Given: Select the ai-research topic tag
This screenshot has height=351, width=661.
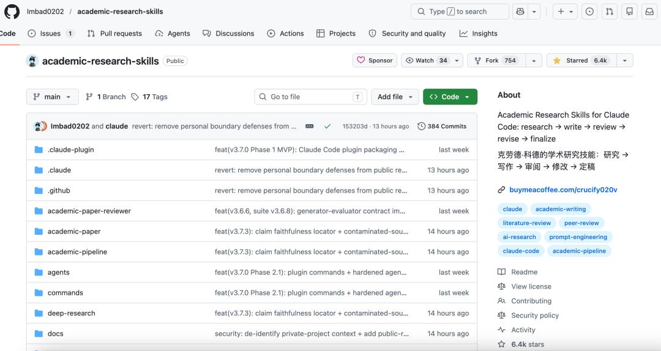Looking at the screenshot, I should point(519,237).
